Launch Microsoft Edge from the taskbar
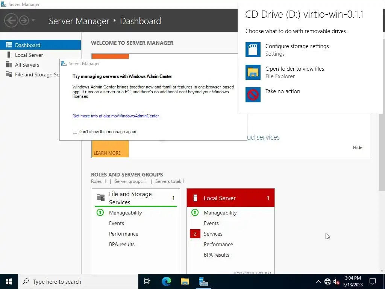The height and width of the screenshot is (289, 385). pyautogui.click(x=166, y=281)
